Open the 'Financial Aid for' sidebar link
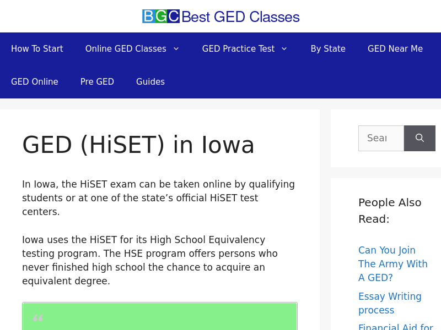 click(396, 327)
